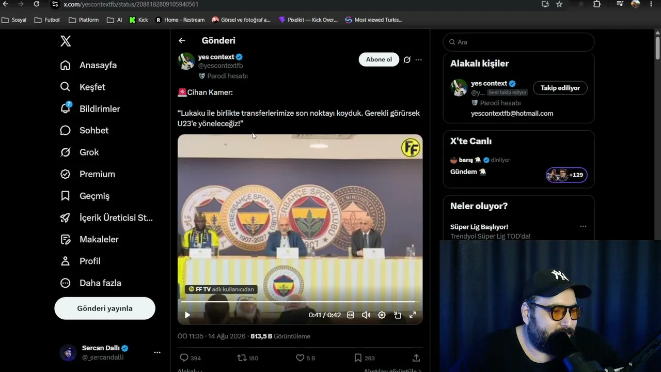The image size is (661, 372).
Task: Play the video in the post
Action: 187,315
